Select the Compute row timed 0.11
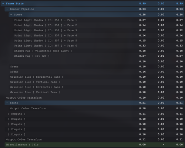The width and height of the screenshot is (185, 148). pyautogui.click(x=94, y=114)
